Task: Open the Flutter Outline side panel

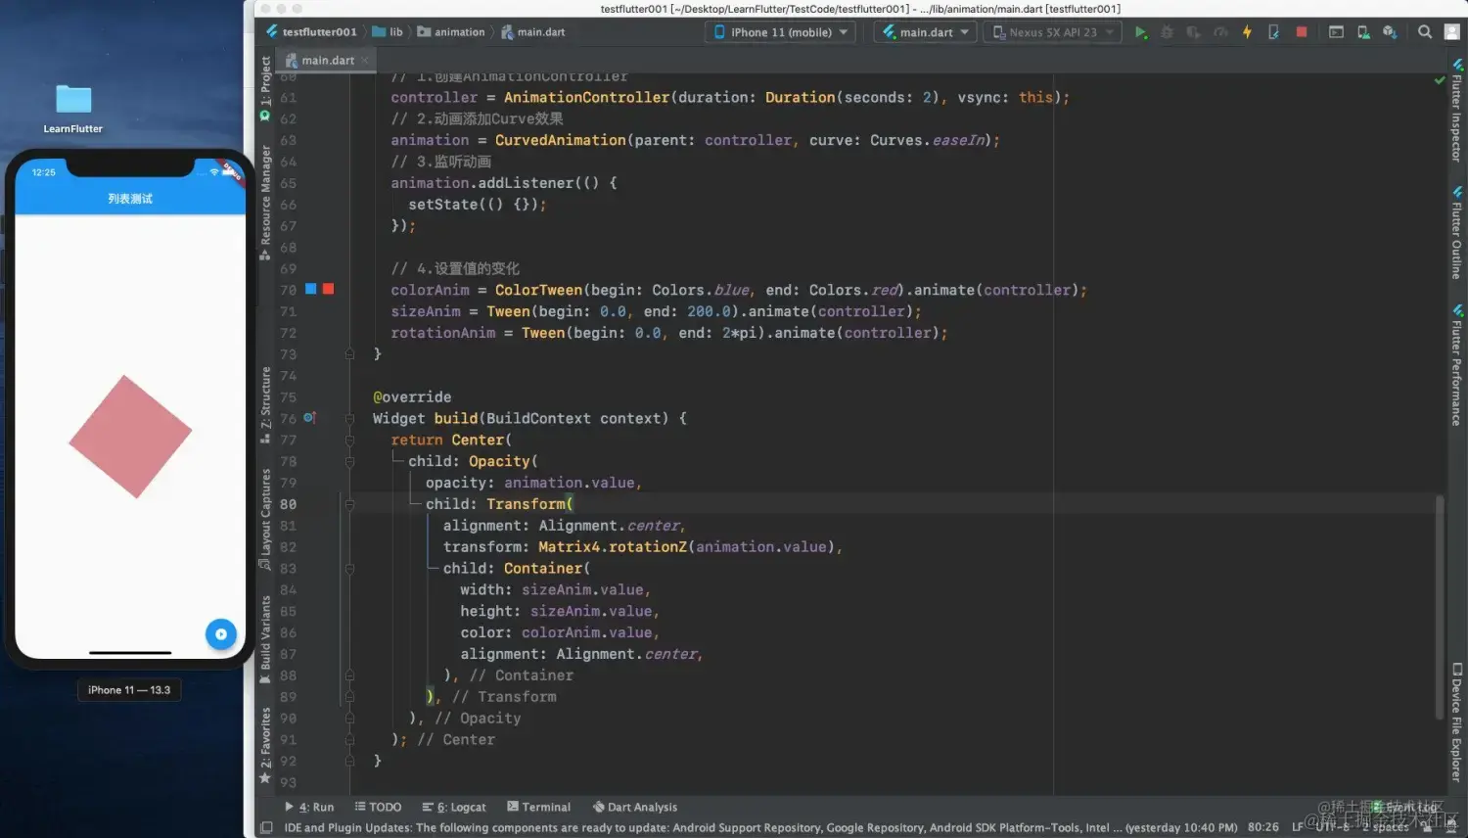Action: coord(1456,233)
